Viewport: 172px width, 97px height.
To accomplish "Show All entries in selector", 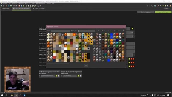I will pyautogui.click(x=98, y=31).
